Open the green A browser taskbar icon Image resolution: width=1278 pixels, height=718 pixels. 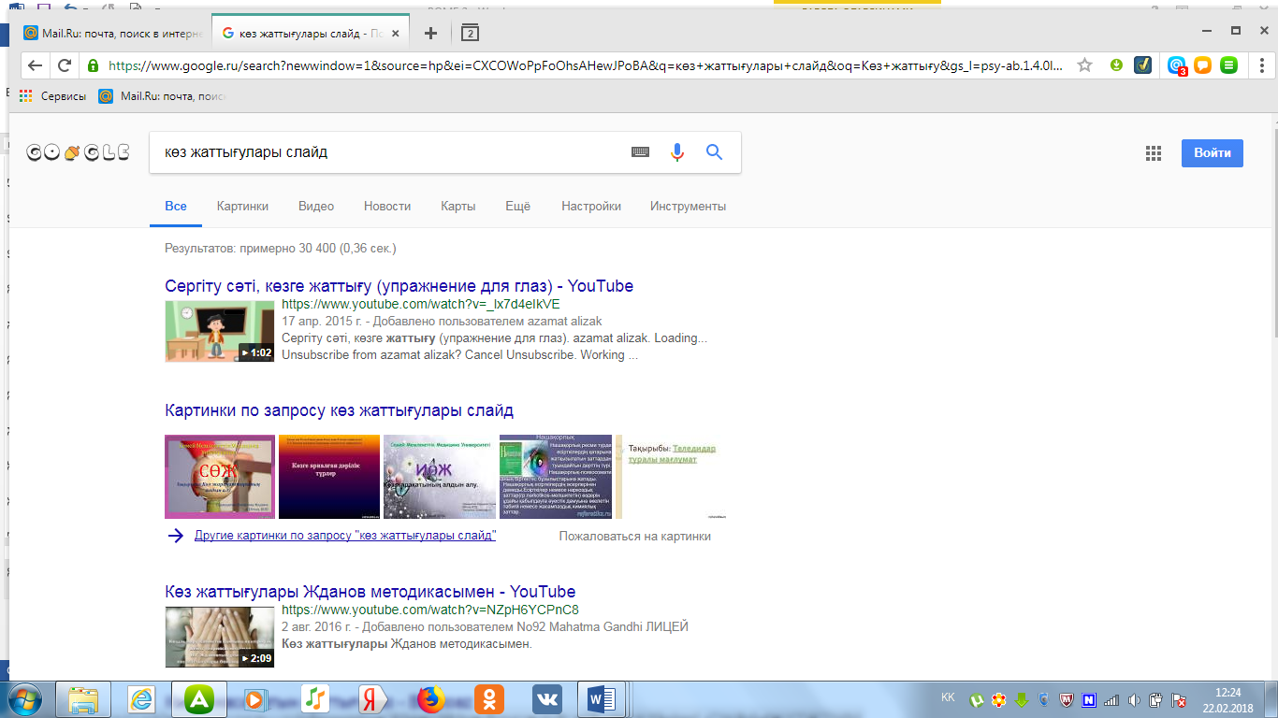tap(200, 699)
